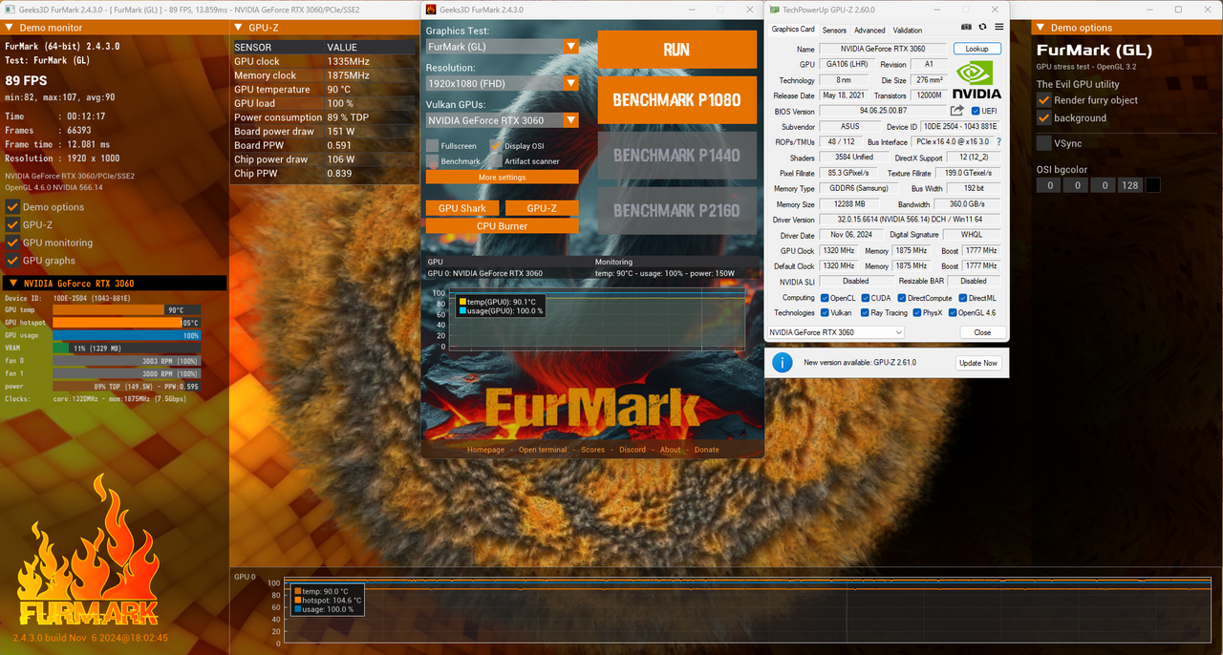1223x655 pixels.
Task: Collapse the Demo monitor panel
Action: (x=11, y=28)
